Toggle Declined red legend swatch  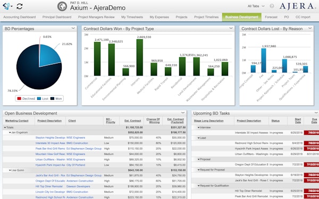pyautogui.click(x=19, y=99)
